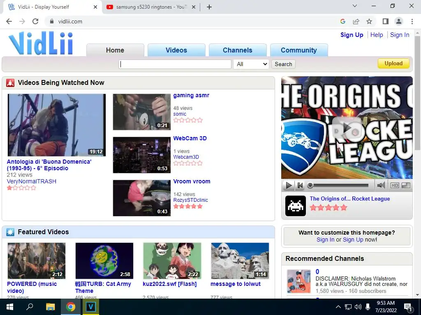421x315 pixels.
Task: Click the Google icon in address bar
Action: point(342,21)
